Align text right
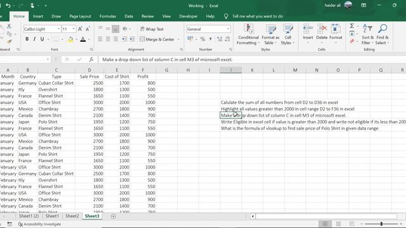The width and height of the screenshot is (406, 228). [115, 39]
